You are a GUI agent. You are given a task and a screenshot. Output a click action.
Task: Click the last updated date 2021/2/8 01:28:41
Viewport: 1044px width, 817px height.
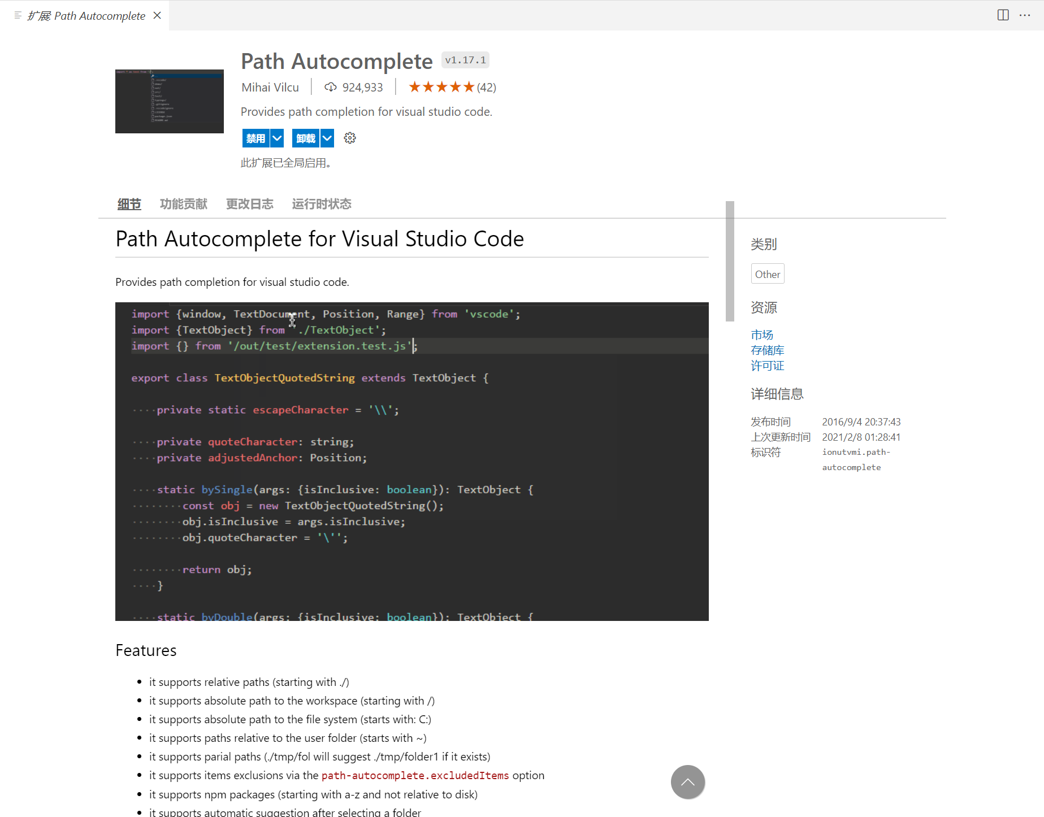(861, 437)
